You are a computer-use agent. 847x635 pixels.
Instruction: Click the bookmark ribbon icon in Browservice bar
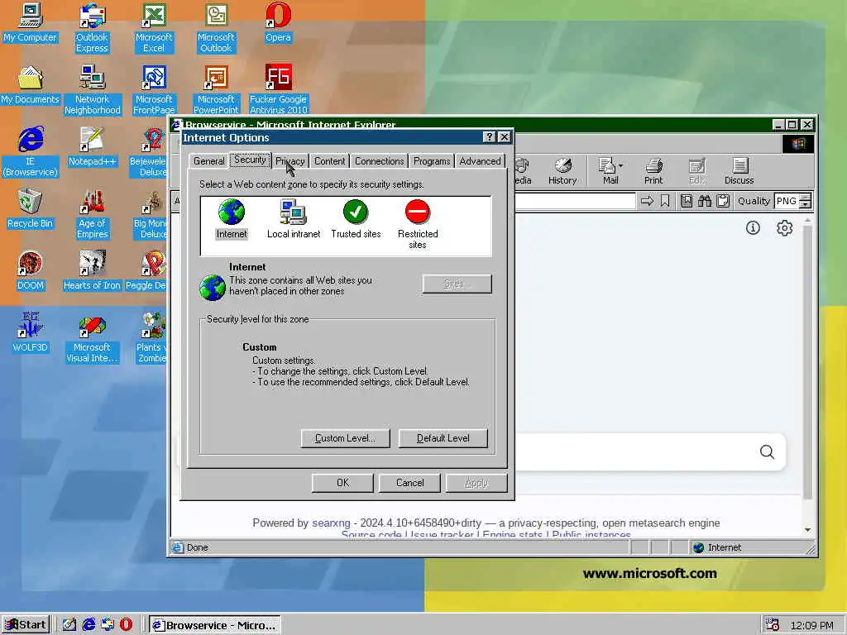click(665, 202)
